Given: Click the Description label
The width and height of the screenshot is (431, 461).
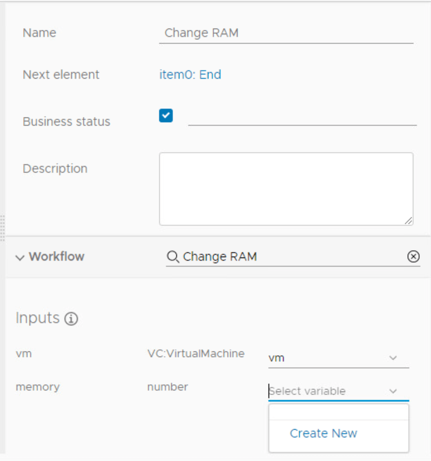Looking at the screenshot, I should point(55,169).
